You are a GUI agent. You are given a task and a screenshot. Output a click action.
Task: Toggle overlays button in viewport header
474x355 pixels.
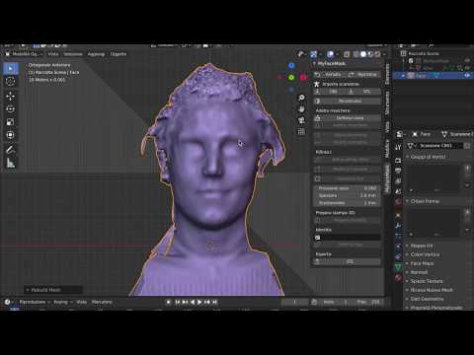[331, 54]
